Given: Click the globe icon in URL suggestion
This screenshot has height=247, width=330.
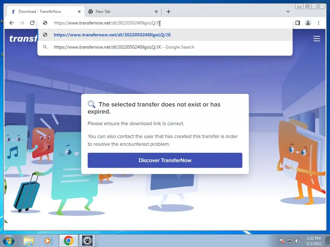Looking at the screenshot, I should 45,35.
